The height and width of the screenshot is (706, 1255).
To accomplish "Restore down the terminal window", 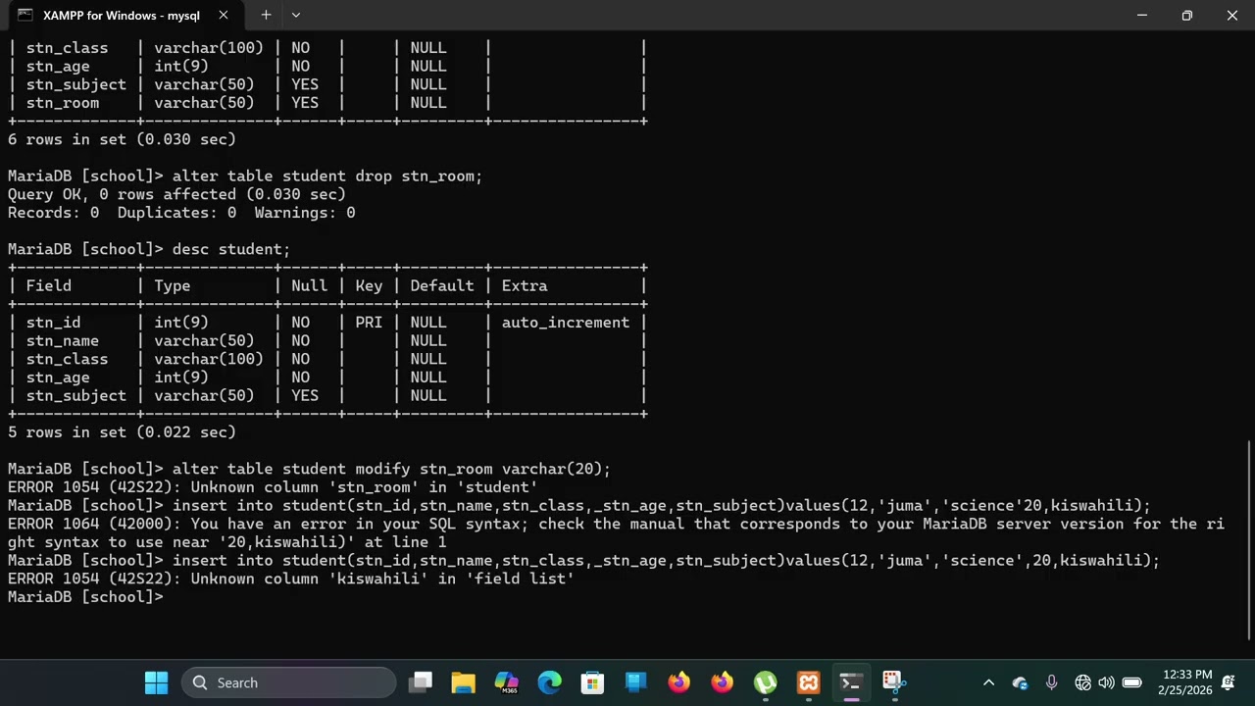I will point(1187,15).
